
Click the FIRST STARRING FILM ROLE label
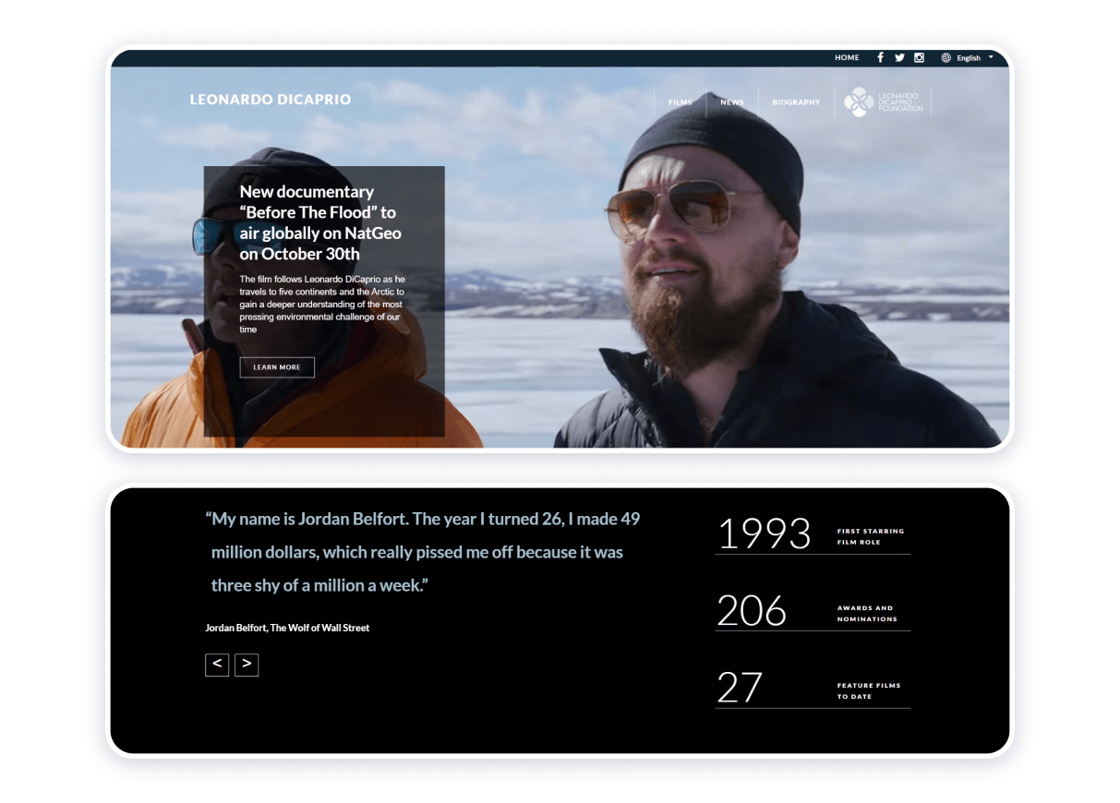871,536
